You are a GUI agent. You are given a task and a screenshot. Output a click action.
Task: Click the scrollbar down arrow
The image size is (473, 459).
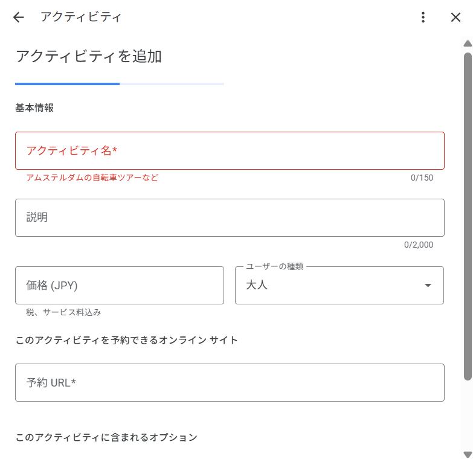point(468,454)
